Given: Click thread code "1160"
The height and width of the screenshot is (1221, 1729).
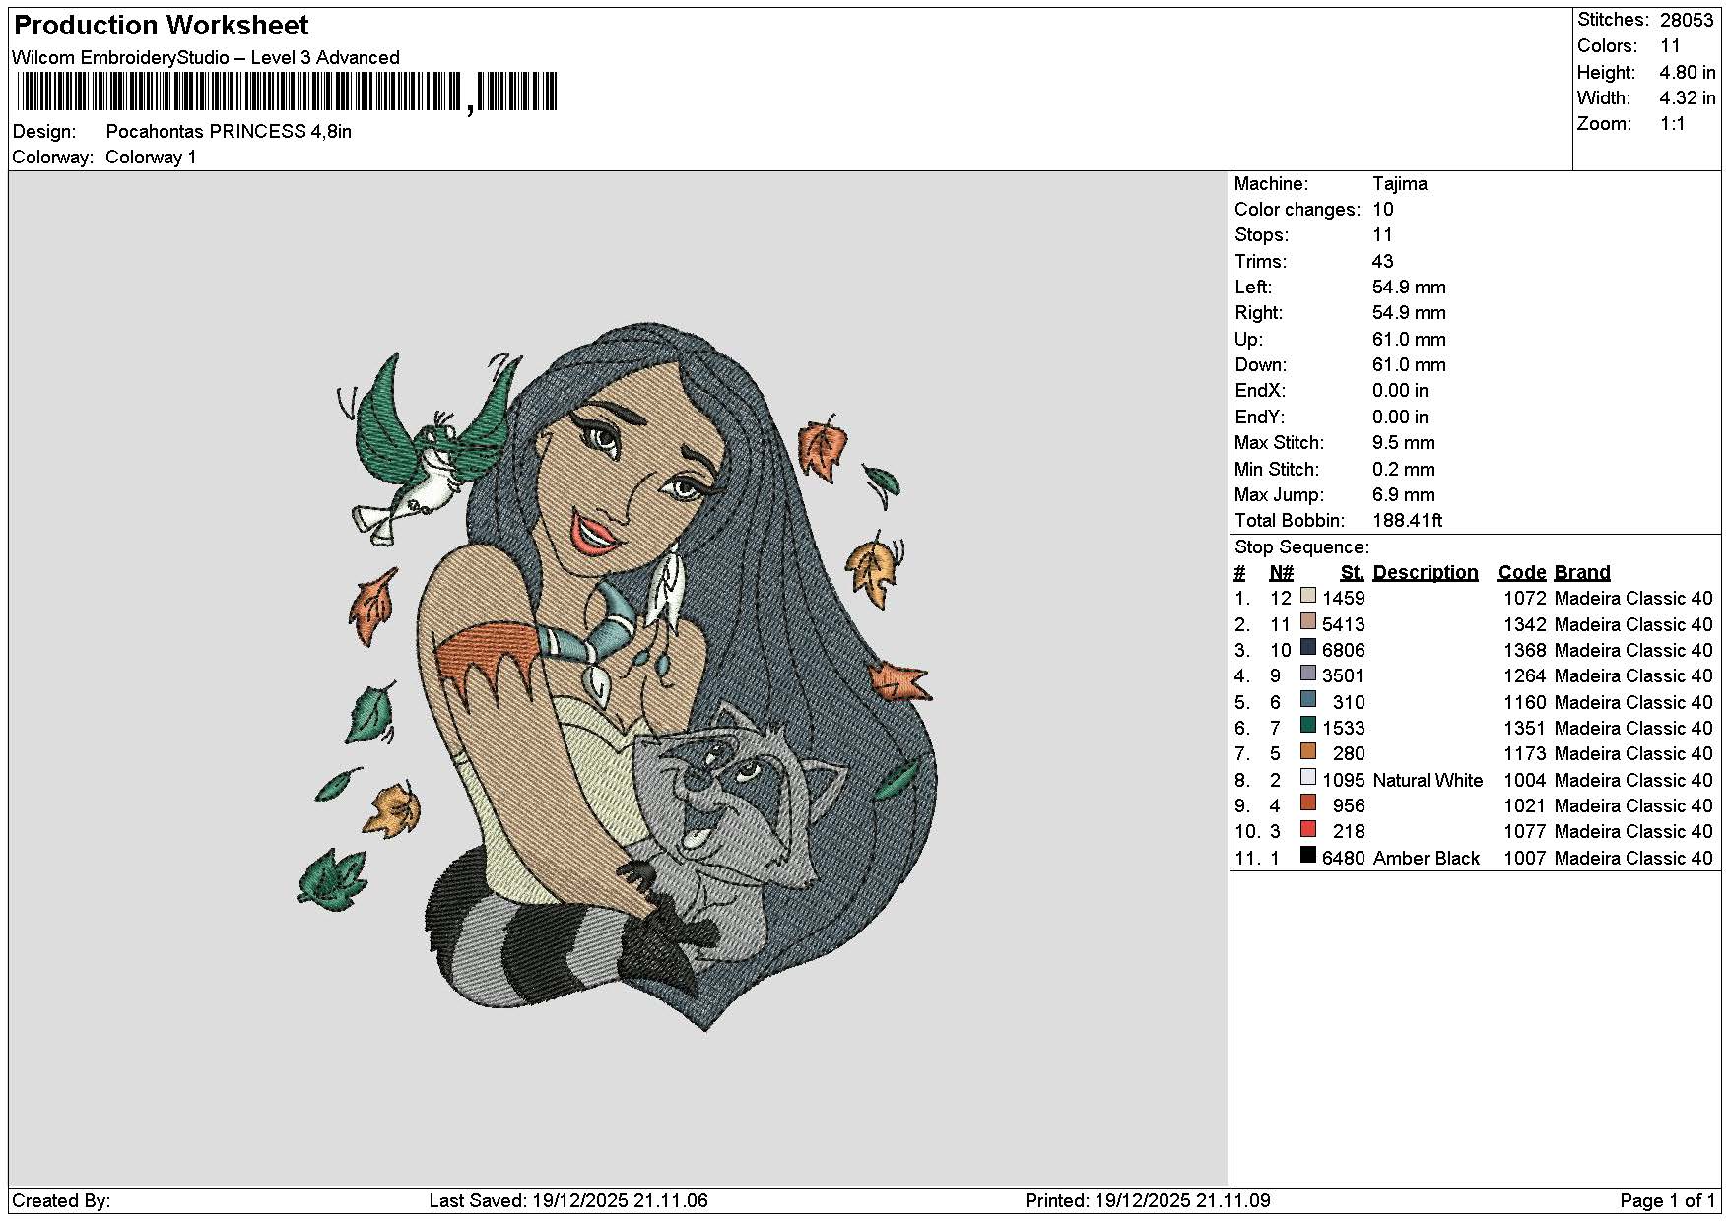Looking at the screenshot, I should point(1525,703).
